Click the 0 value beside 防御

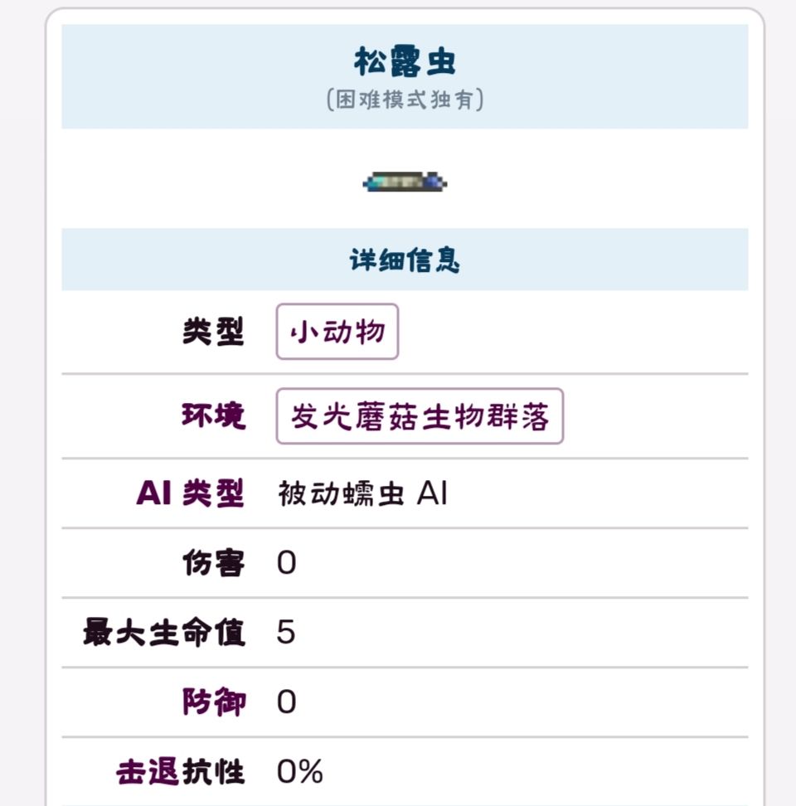[x=286, y=703]
